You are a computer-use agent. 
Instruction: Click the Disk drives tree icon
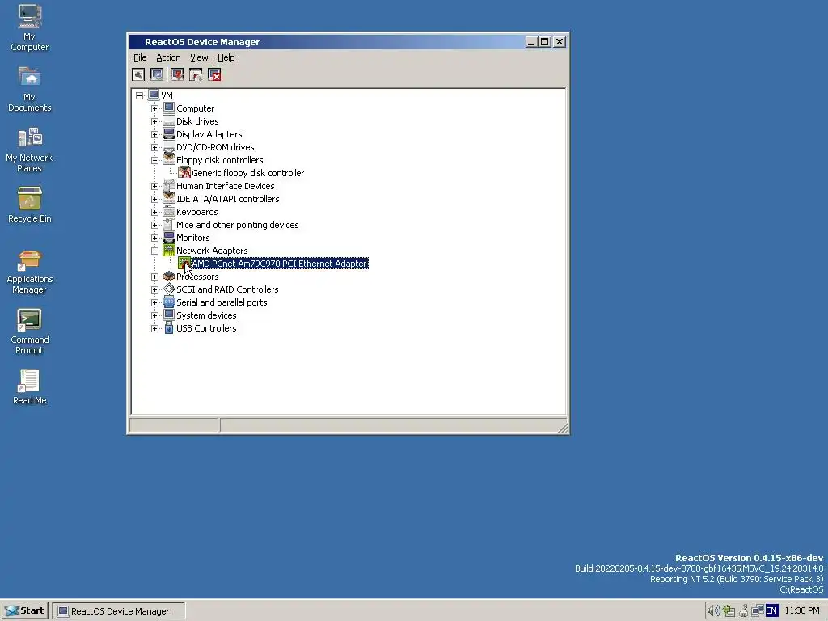[169, 121]
